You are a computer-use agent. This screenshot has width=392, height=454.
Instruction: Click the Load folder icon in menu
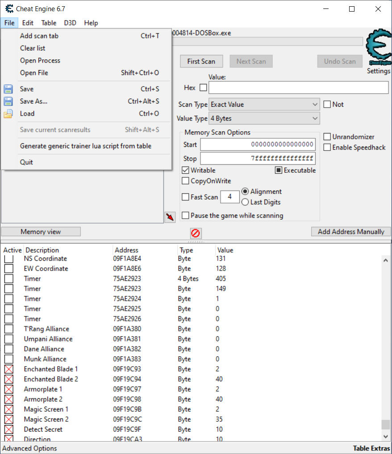point(8,114)
